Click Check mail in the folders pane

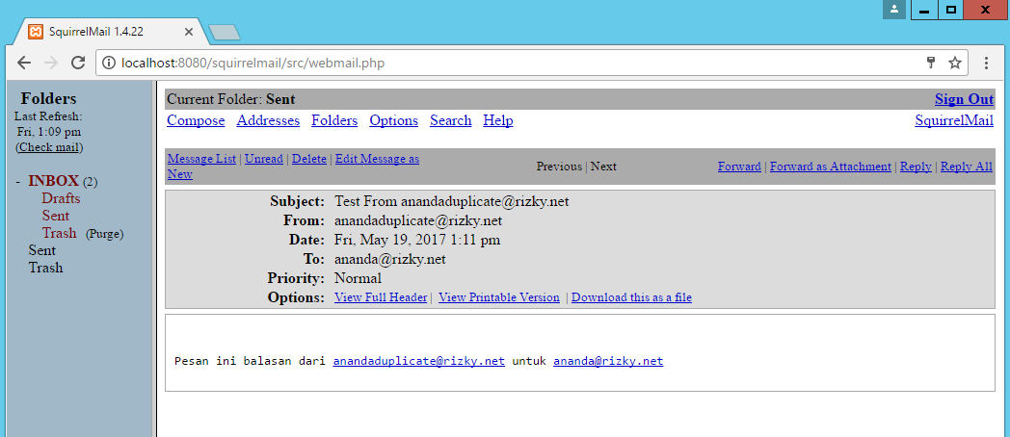click(x=49, y=147)
